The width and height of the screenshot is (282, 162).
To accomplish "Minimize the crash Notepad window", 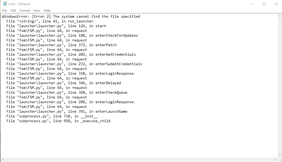I will pos(252,4).
